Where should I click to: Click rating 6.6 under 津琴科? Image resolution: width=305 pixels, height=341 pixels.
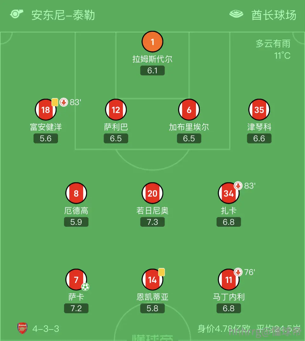tap(259, 138)
